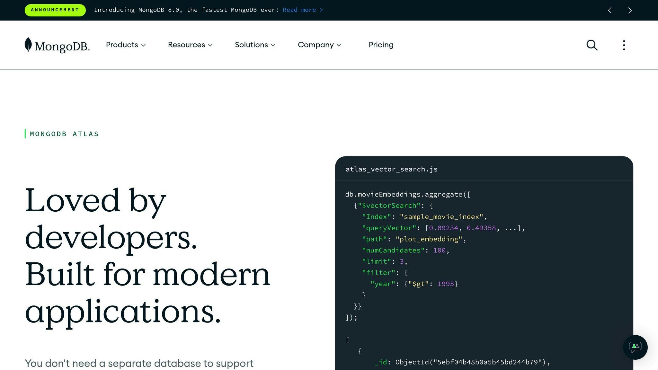Open the chat support widget
Image resolution: width=658 pixels, height=370 pixels.
(x=635, y=347)
